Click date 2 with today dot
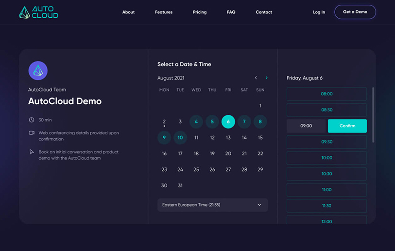Screen dimensions: 395x251 coord(164,122)
